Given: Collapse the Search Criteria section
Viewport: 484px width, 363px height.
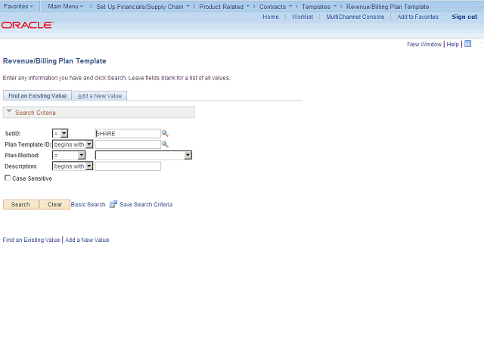Looking at the screenshot, I should [x=9, y=111].
